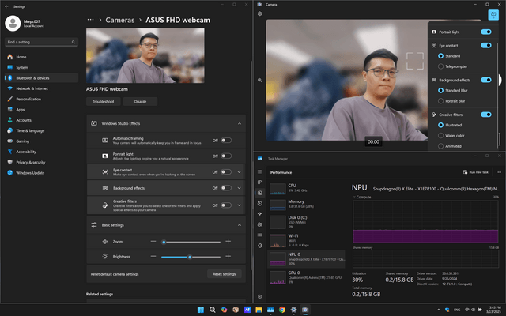
Task: Select the Animated filter option
Action: click(450, 146)
